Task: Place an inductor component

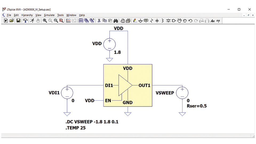Action: pos(162,21)
